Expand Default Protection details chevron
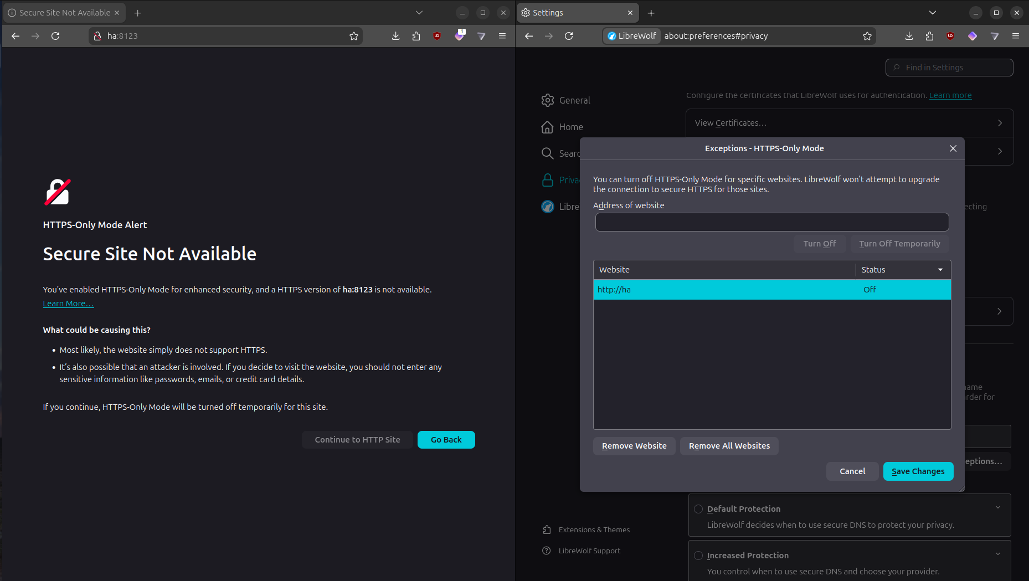The height and width of the screenshot is (581, 1029). coord(997,507)
